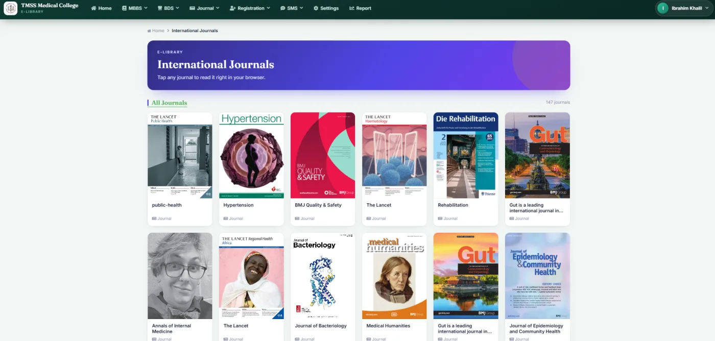Open the Home menu item

click(x=101, y=8)
